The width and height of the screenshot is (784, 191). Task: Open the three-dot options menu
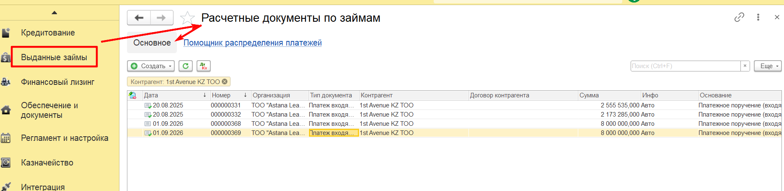pos(758,17)
